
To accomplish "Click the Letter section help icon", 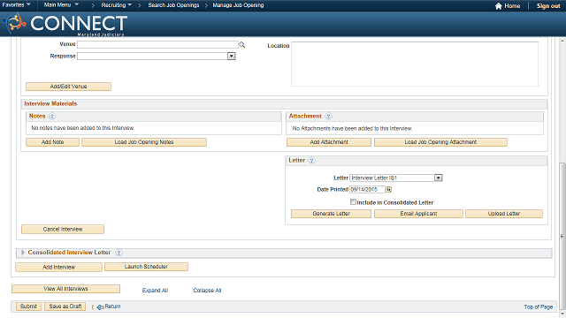I will click(311, 161).
